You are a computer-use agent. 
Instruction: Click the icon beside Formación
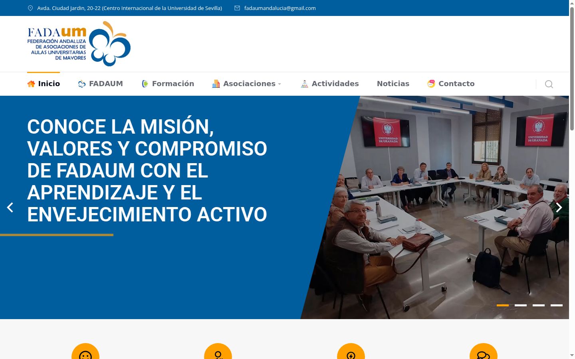pos(145,84)
